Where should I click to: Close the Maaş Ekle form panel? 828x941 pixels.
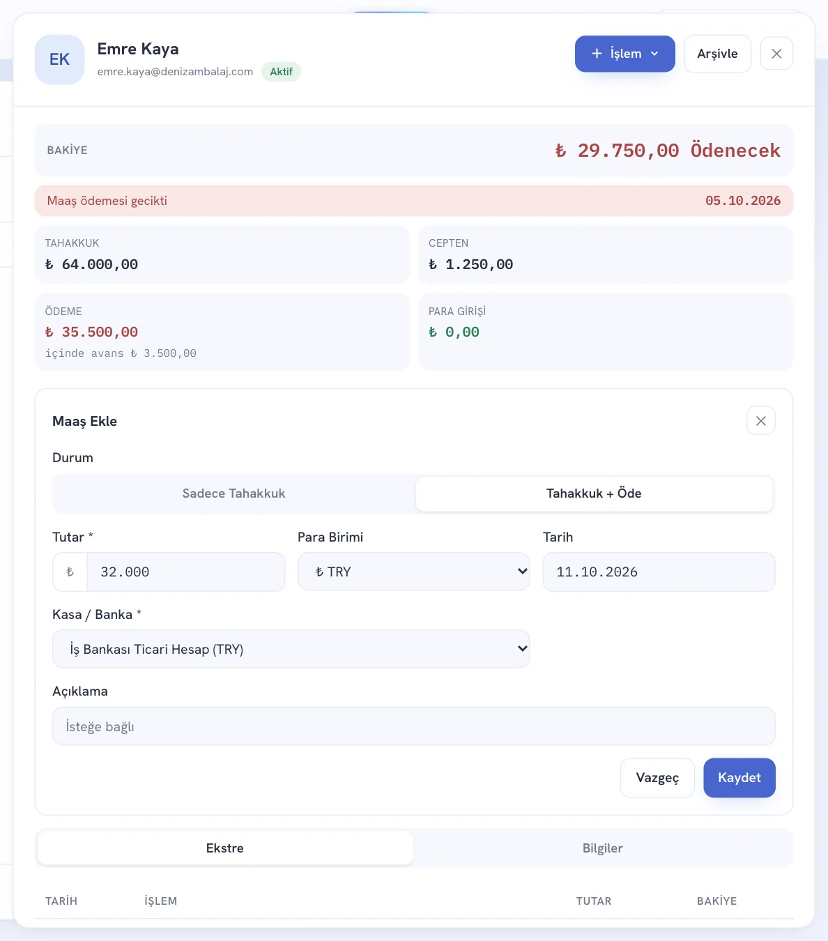(x=761, y=421)
